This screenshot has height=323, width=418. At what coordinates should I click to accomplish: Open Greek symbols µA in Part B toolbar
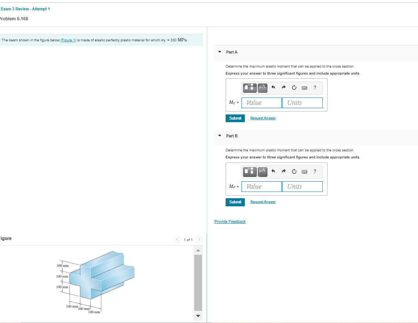[x=262, y=172]
